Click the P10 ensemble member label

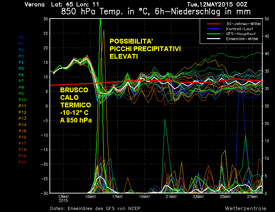pyautogui.click(x=22, y=99)
